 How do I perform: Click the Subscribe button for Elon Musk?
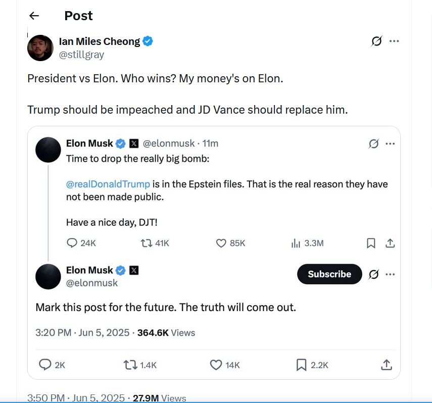329,274
